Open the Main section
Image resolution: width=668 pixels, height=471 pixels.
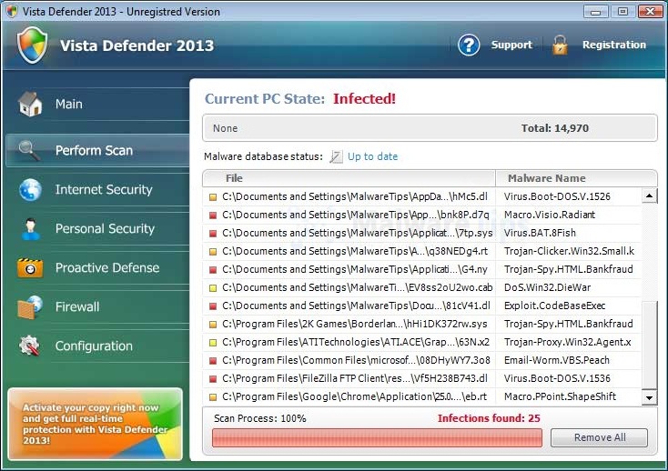pos(97,104)
